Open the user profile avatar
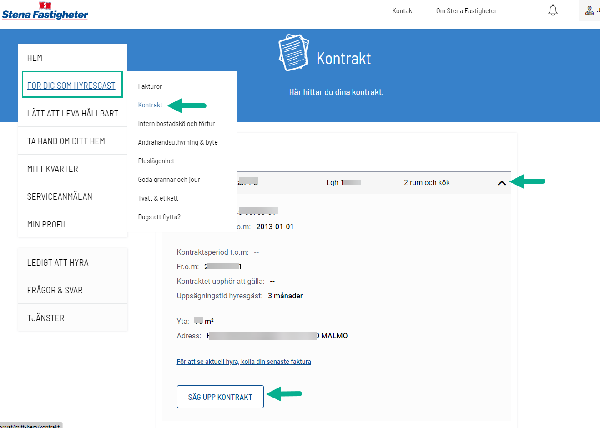This screenshot has height=428, width=600. point(590,10)
